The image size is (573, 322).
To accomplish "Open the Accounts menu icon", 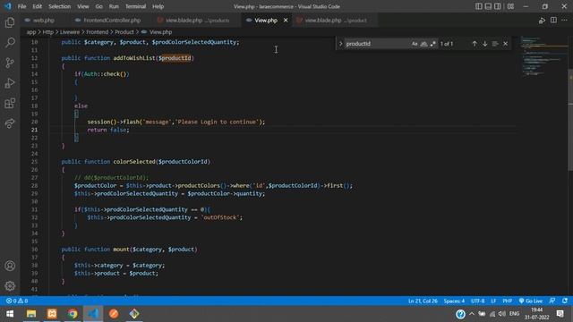I will 10,266.
